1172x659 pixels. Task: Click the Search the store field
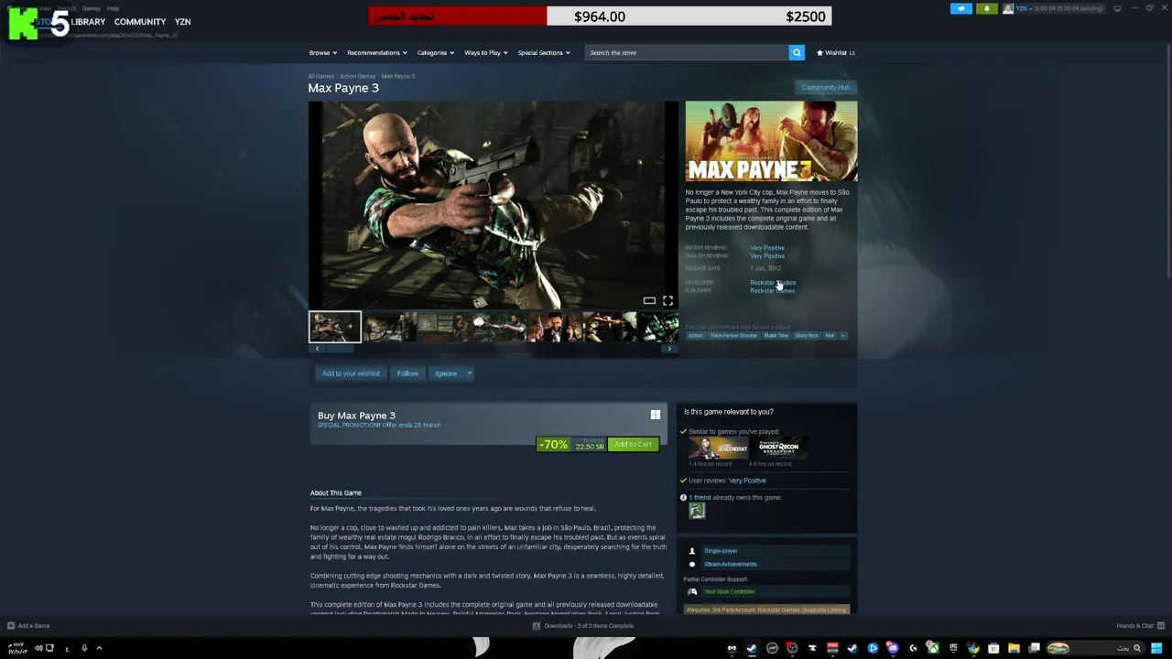click(687, 52)
